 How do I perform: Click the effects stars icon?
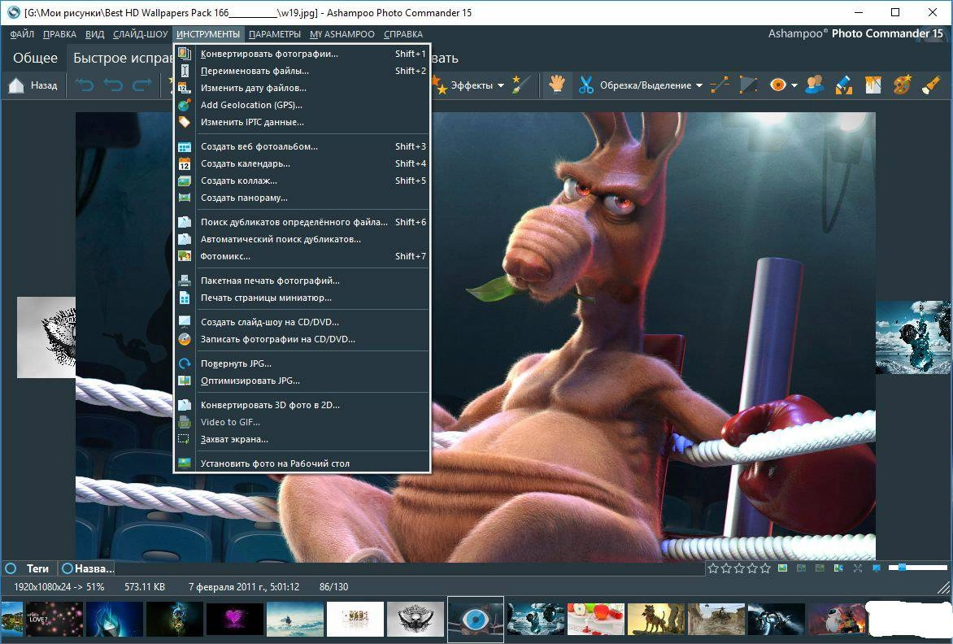(x=438, y=85)
